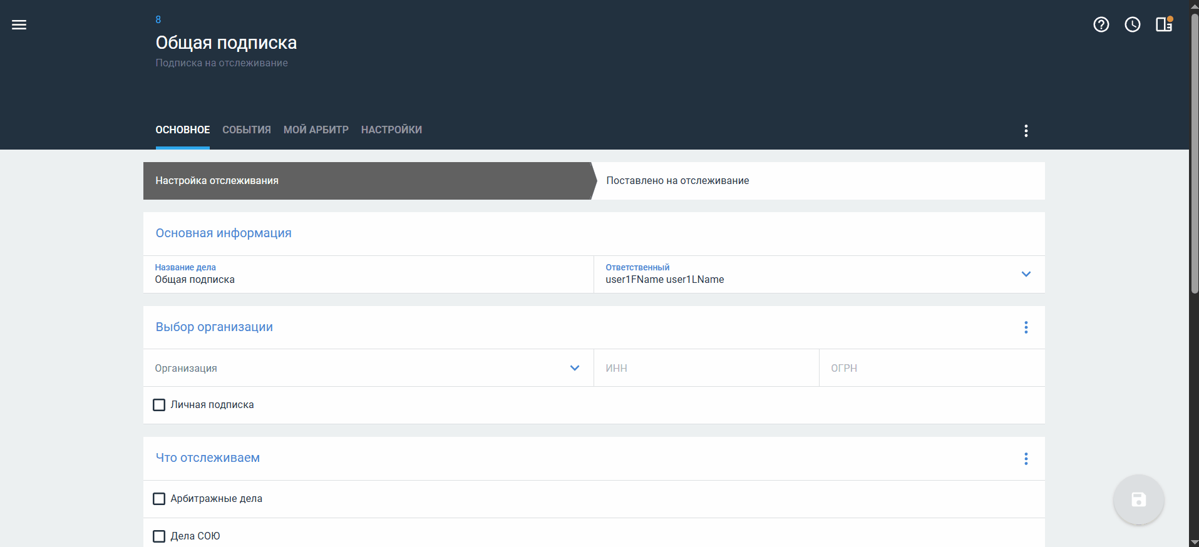The width and height of the screenshot is (1199, 547).
Task: Check the 'Арбитражные дела' checkbox
Action: (160, 499)
